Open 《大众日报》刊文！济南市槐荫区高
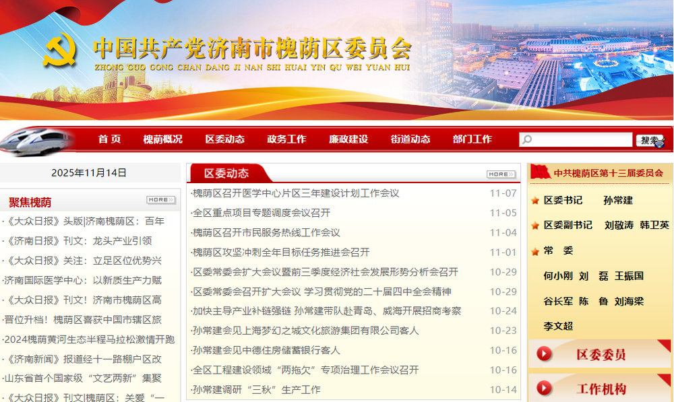 pos(82,300)
